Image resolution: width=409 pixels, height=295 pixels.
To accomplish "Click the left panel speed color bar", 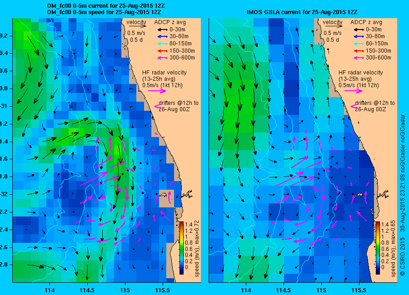I will (x=181, y=248).
